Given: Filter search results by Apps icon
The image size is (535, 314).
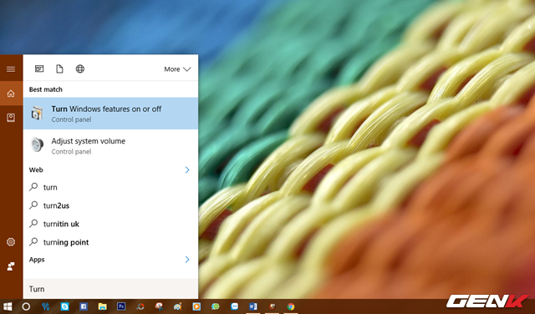Looking at the screenshot, I should click(39, 68).
